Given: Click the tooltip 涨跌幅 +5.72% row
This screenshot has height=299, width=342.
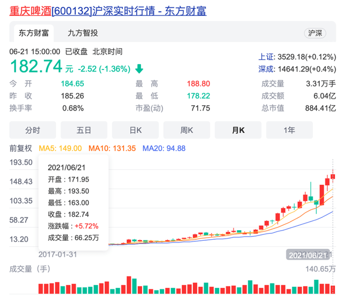Looking at the screenshot, I should pos(73,226).
